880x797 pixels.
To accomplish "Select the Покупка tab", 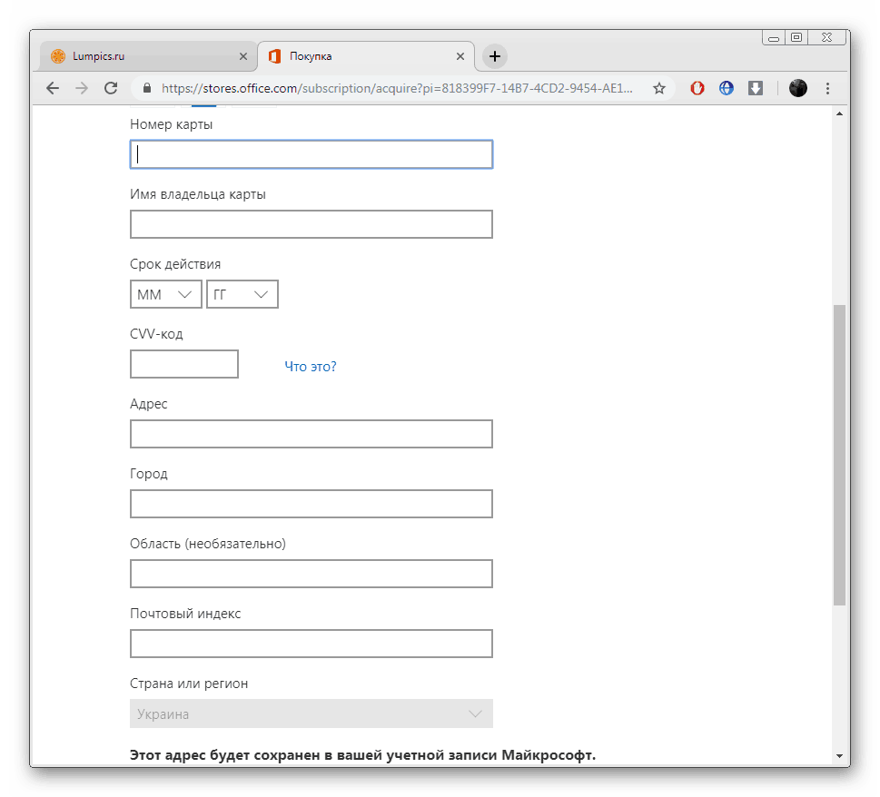I will tap(363, 56).
